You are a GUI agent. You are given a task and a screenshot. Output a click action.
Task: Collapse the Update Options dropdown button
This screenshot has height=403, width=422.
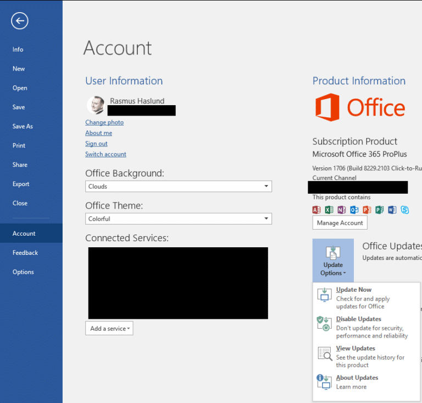(333, 260)
